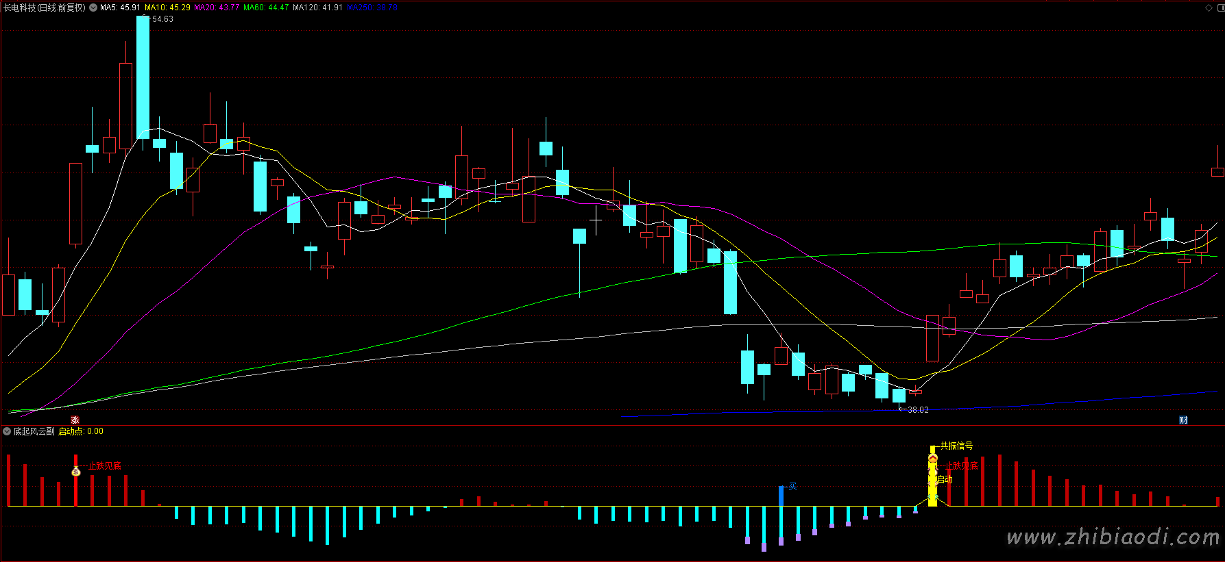This screenshot has width=1225, height=562.
Task: Click the candle at the 38.02 low
Action: [x=899, y=395]
